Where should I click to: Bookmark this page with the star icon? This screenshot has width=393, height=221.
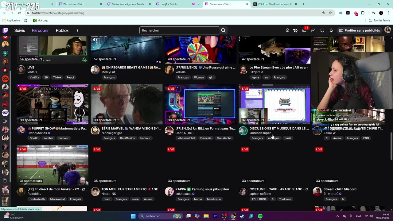pyautogui.click(x=330, y=13)
